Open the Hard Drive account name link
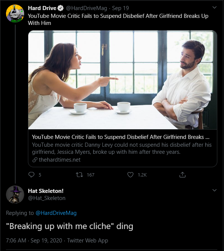Viewport: 224px width, 251px height. (x=42, y=8)
